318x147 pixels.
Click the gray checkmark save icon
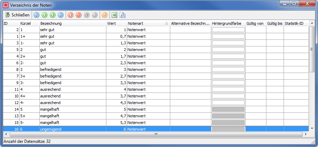[x=87, y=15]
